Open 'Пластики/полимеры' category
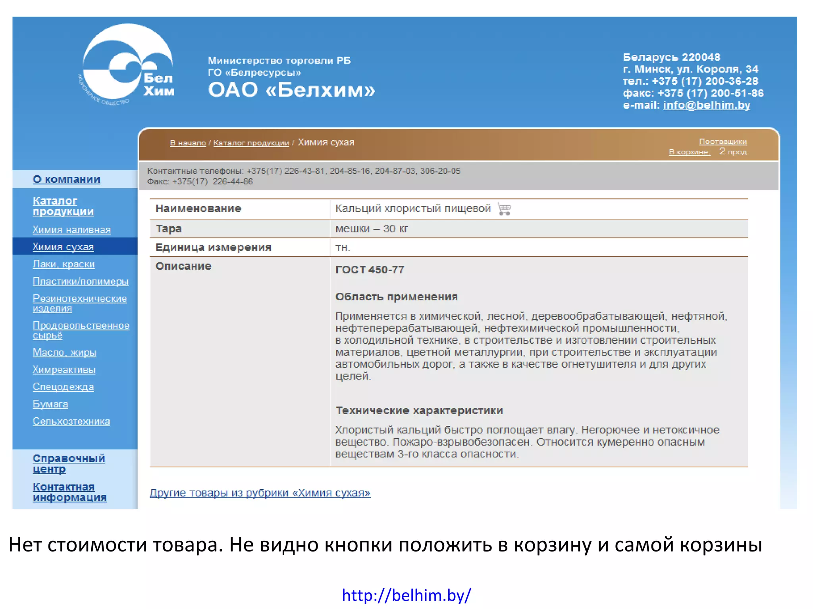Viewport: 813px width, 609px height. click(80, 281)
